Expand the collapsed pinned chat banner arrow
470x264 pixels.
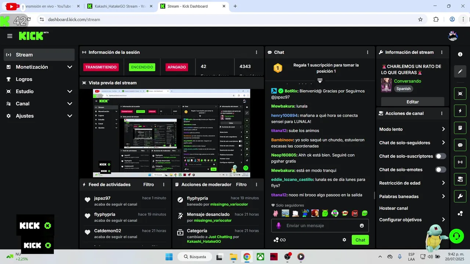[x=320, y=81]
